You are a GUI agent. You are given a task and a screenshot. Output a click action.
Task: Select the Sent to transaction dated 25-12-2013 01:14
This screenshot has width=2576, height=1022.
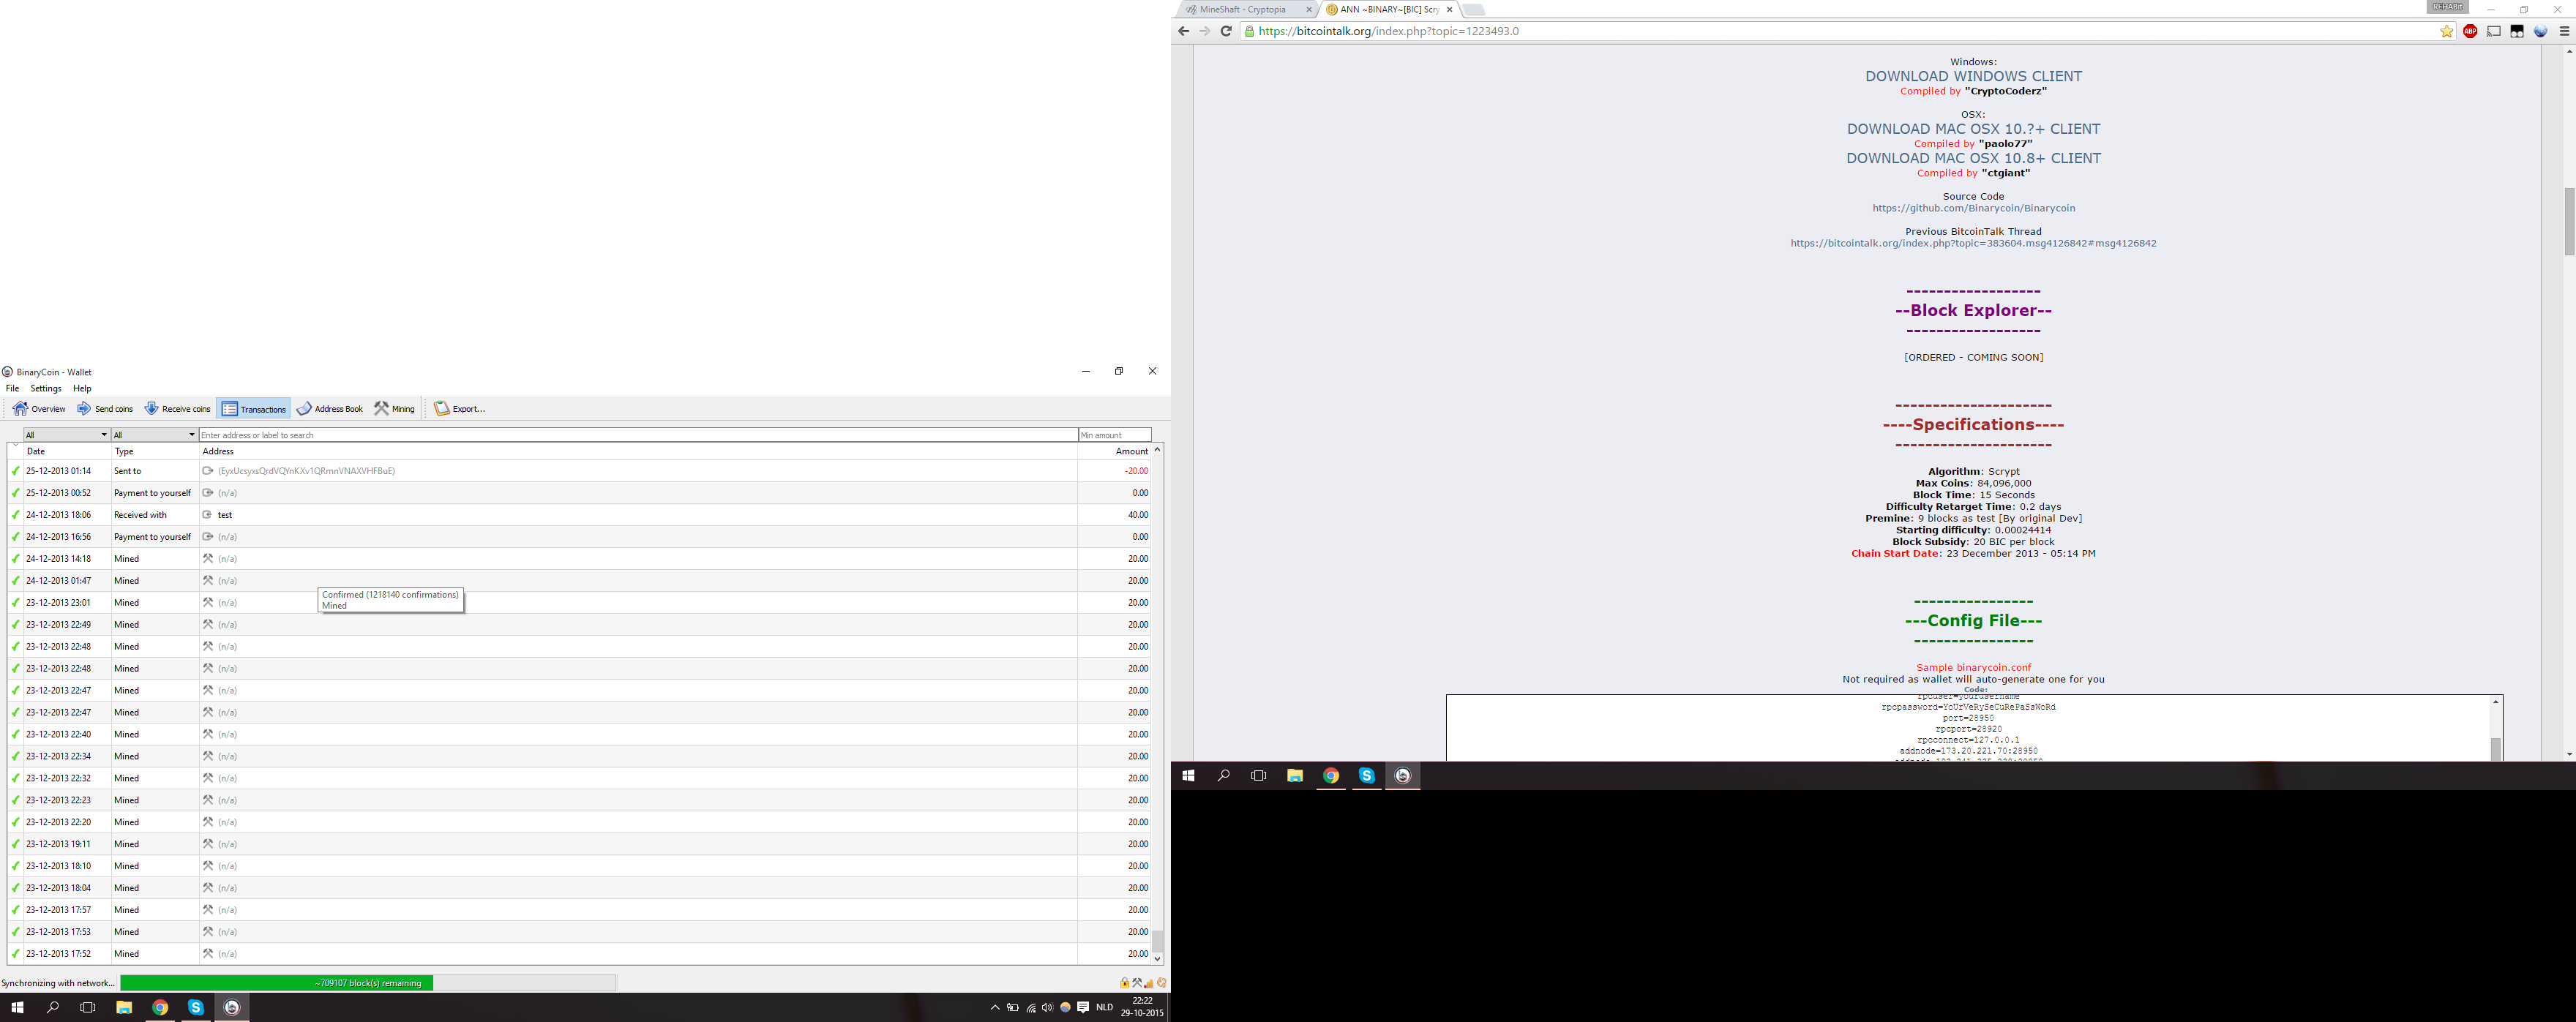tap(579, 471)
